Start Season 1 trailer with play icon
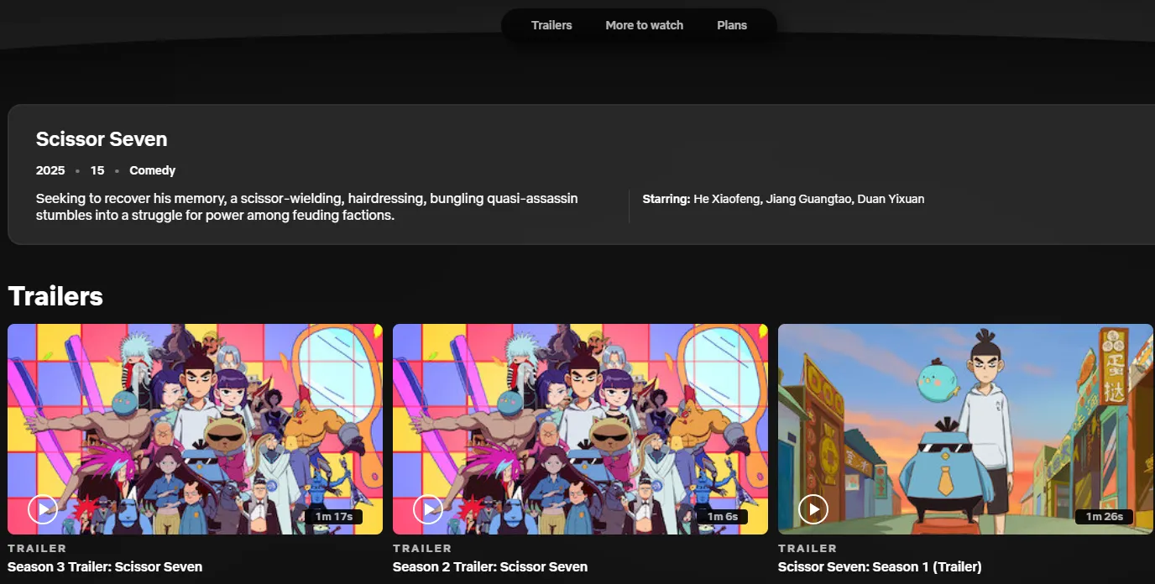1155x584 pixels. point(813,508)
